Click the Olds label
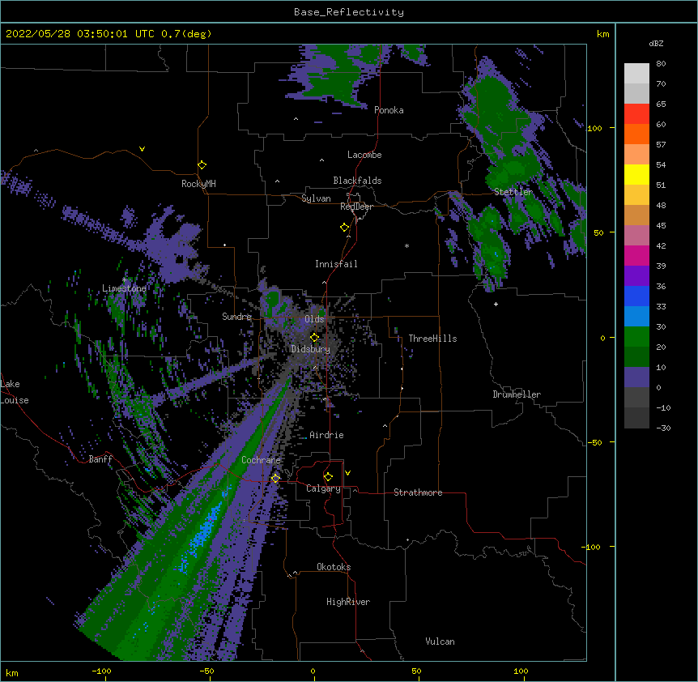Screen dimensions: 698x682 coord(314,319)
